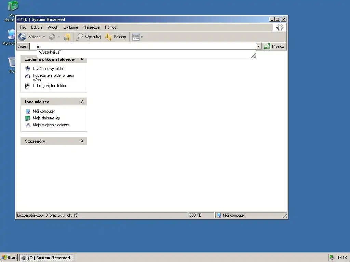Expand the Szczegóły panel
This screenshot has width=350, height=262.
pos(82,141)
